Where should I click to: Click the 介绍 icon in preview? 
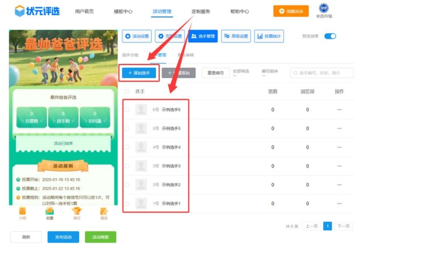[x=23, y=212]
